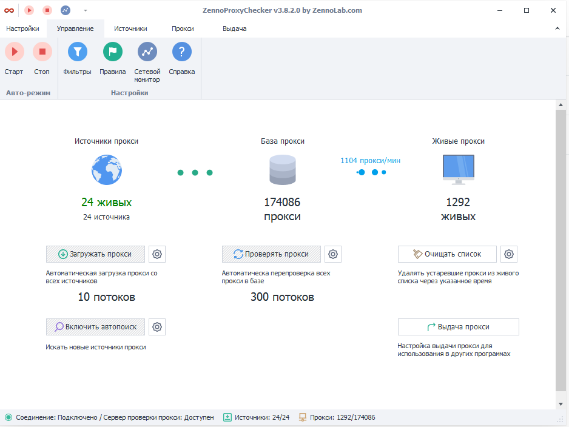Go to the Прокси tab
The image size is (569, 427).
coord(183,29)
